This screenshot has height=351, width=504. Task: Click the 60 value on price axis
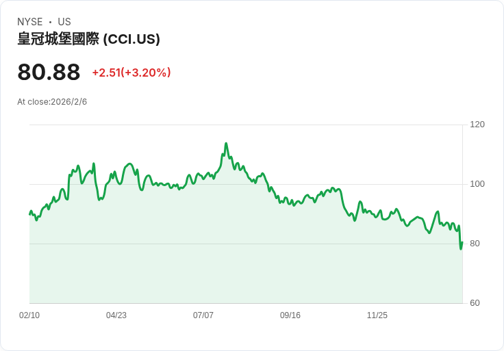click(x=475, y=303)
